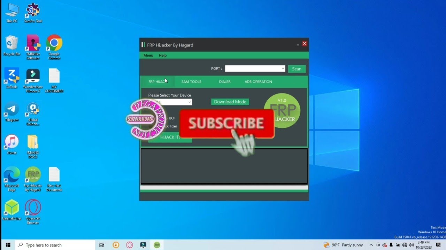Viewport: 446px width, 250px height.
Task: Open the iTunes desktop shortcut
Action: (x=12, y=144)
